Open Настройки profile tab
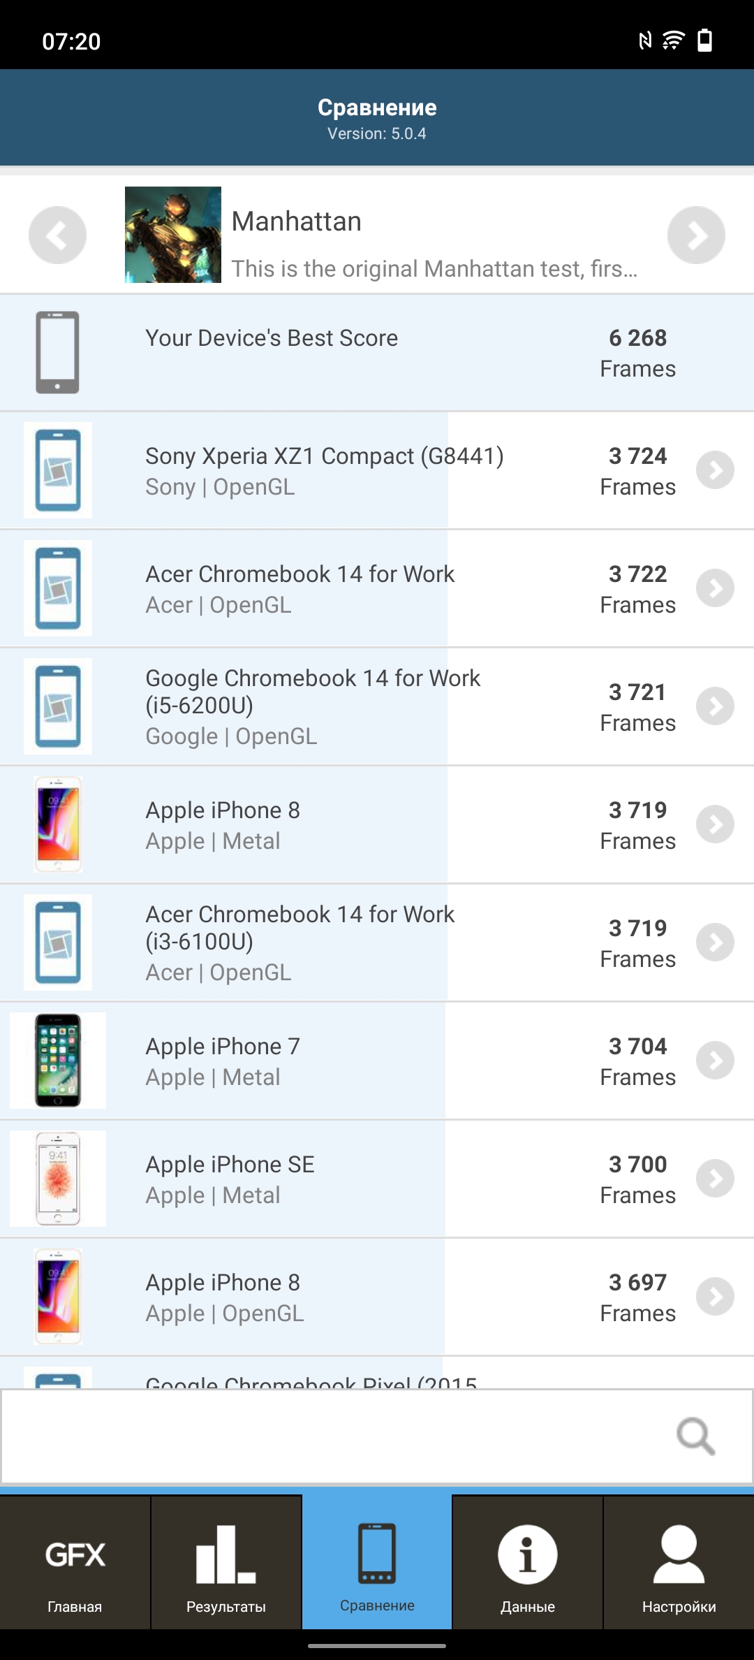754x1660 pixels. click(x=679, y=1564)
